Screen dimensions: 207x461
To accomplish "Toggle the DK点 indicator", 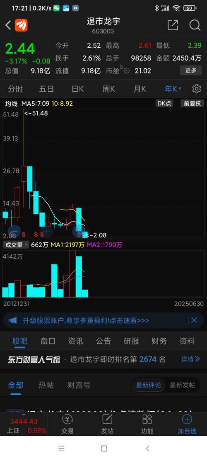I will click(164, 103).
